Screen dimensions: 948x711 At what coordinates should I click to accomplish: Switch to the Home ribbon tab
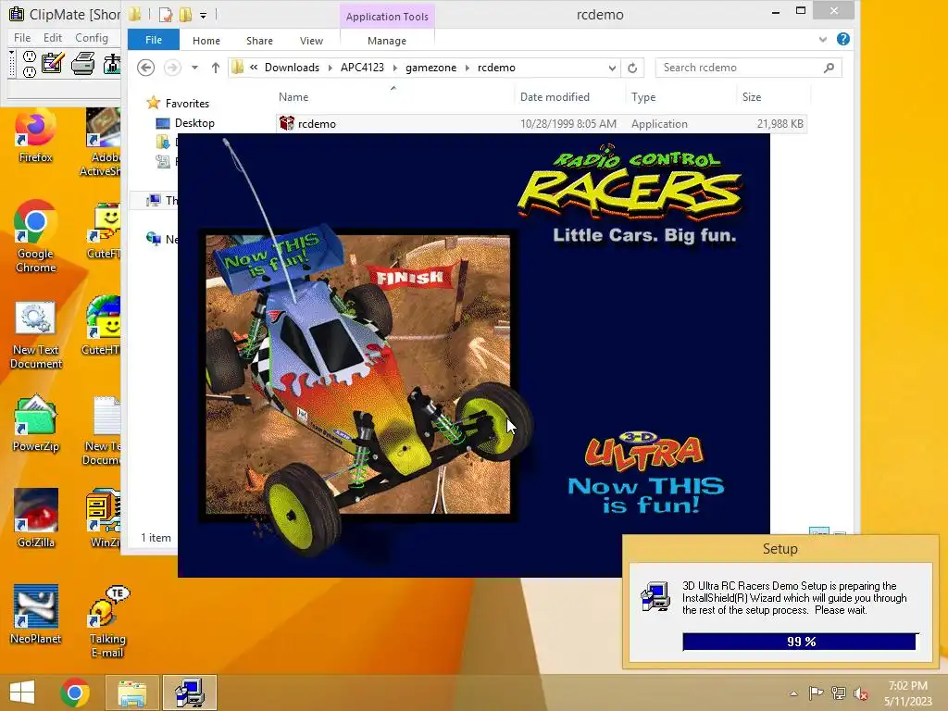click(x=206, y=41)
